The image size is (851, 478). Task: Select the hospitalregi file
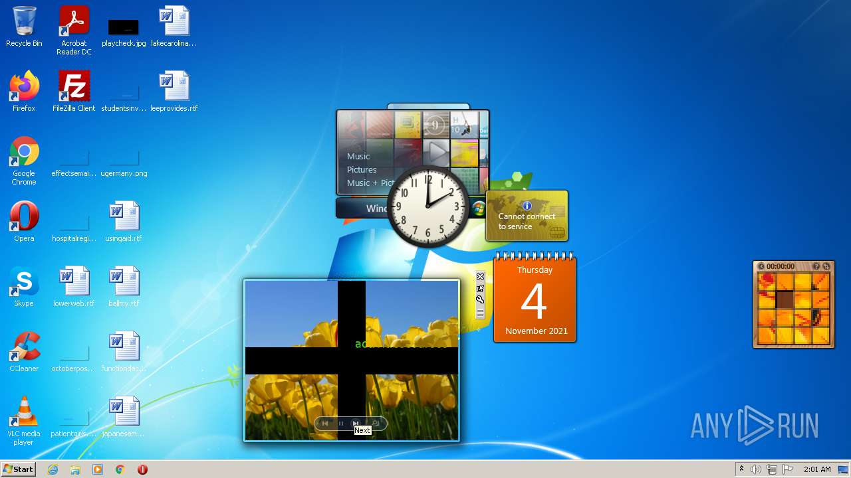(x=74, y=229)
